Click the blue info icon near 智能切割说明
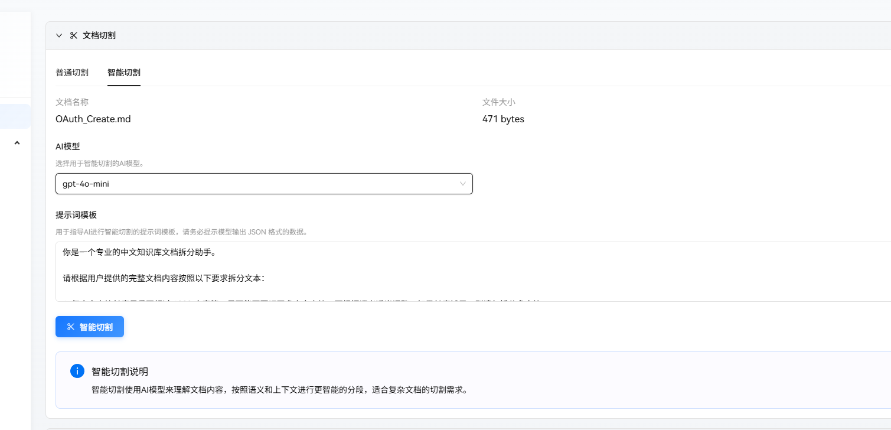Screen dimensions: 891x430 [x=77, y=371]
